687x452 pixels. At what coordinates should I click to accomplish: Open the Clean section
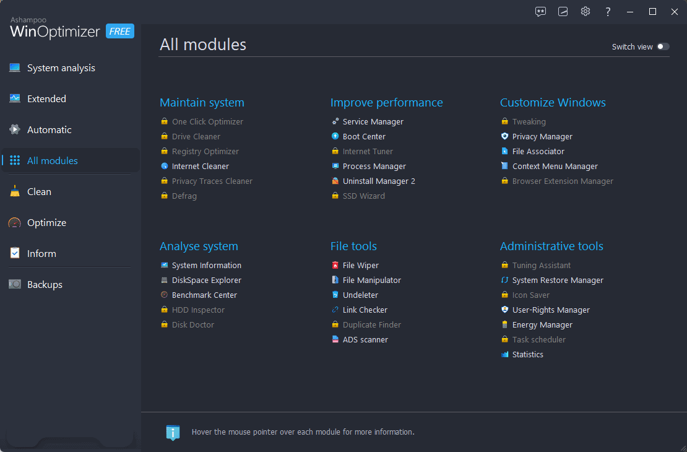point(70,191)
